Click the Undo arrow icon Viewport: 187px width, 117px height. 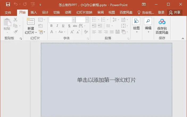tap(16, 4)
